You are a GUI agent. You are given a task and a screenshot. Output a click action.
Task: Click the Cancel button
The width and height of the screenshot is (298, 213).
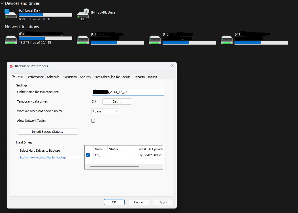tap(139, 202)
